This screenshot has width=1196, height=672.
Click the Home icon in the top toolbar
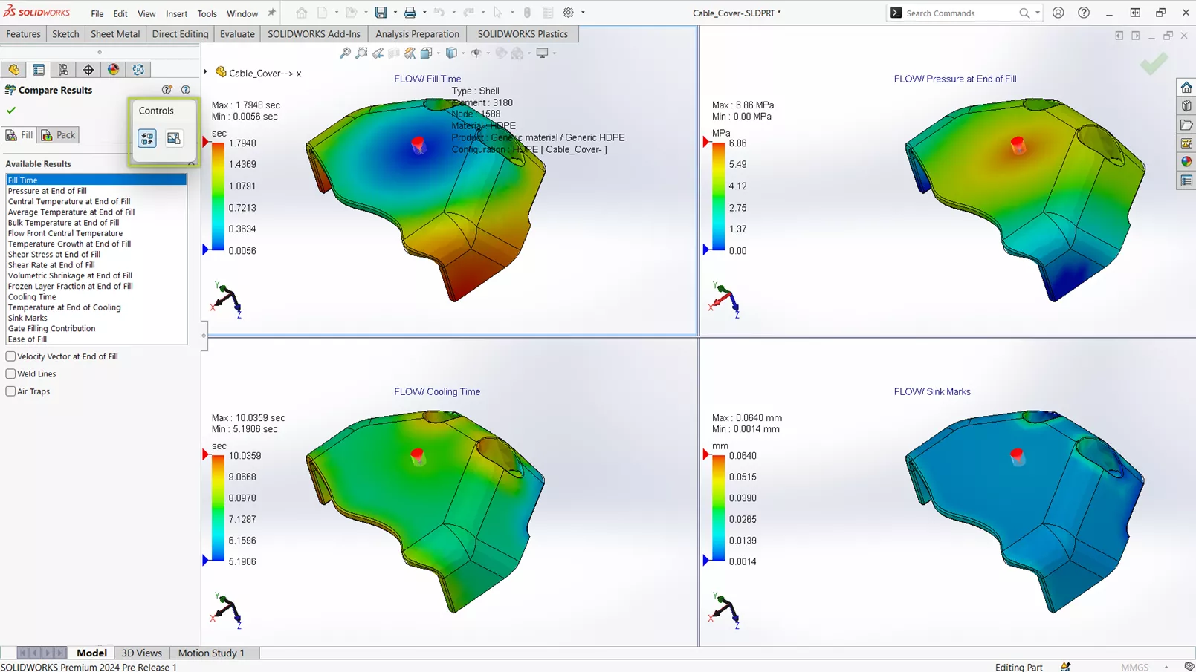[x=301, y=13]
